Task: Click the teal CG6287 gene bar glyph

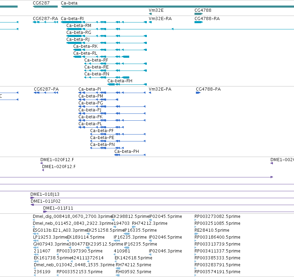Action: [45, 7]
